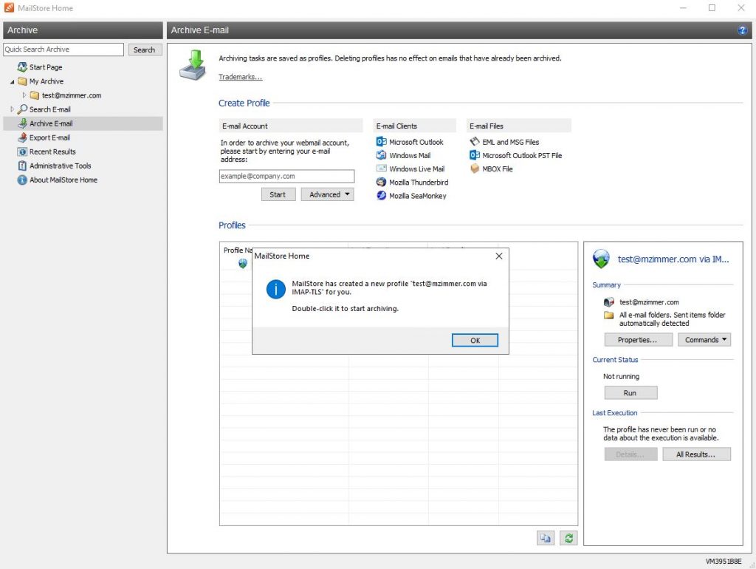756x569 pixels.
Task: Click the MBOX File box icon
Action: click(475, 169)
